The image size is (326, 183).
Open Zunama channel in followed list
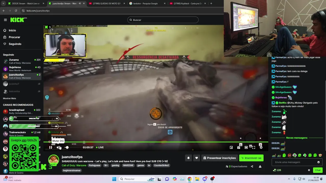22,61
